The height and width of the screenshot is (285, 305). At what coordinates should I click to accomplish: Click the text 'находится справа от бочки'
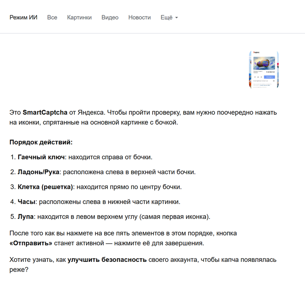click(110, 157)
